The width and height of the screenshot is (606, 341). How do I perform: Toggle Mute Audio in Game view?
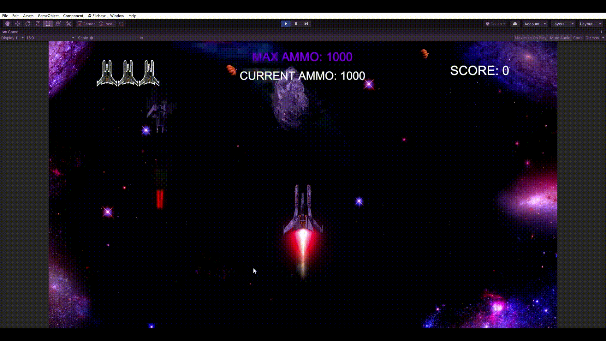pos(560,38)
